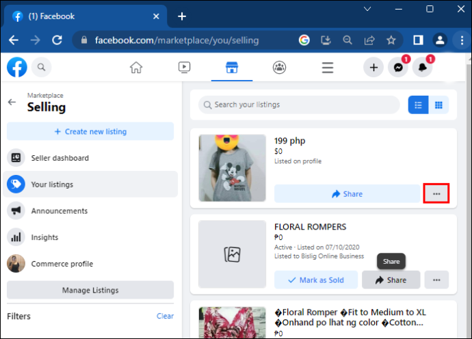Bookmark this page with the star icon
The image size is (472, 339).
click(x=391, y=40)
